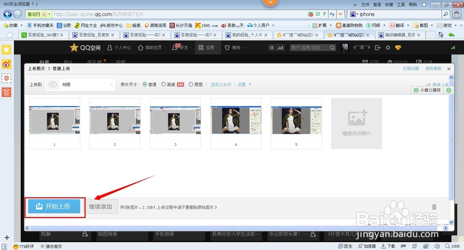Screen dimensions: 464x250
Task: Open the 扩展 extensions dropdown
Action: 330,26
